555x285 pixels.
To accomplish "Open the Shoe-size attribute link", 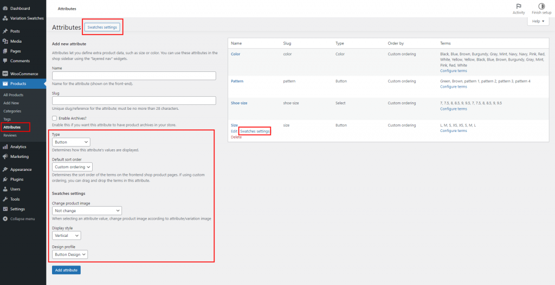I will (x=239, y=103).
